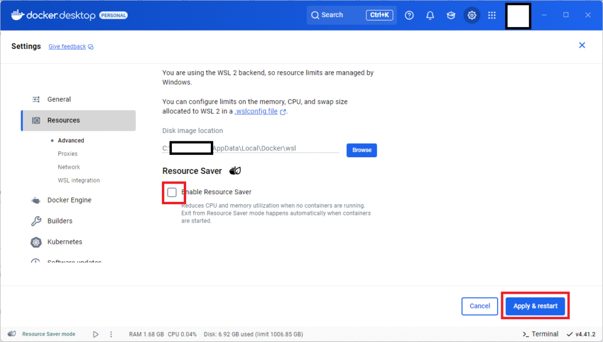Image resolution: width=603 pixels, height=342 pixels.
Task: Click the v4.41.2 version indicator
Action: [x=581, y=334]
